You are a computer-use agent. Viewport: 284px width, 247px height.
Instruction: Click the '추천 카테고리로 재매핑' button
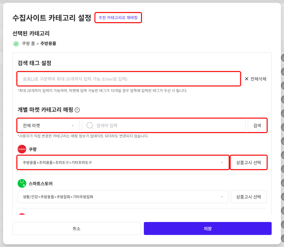(x=118, y=18)
